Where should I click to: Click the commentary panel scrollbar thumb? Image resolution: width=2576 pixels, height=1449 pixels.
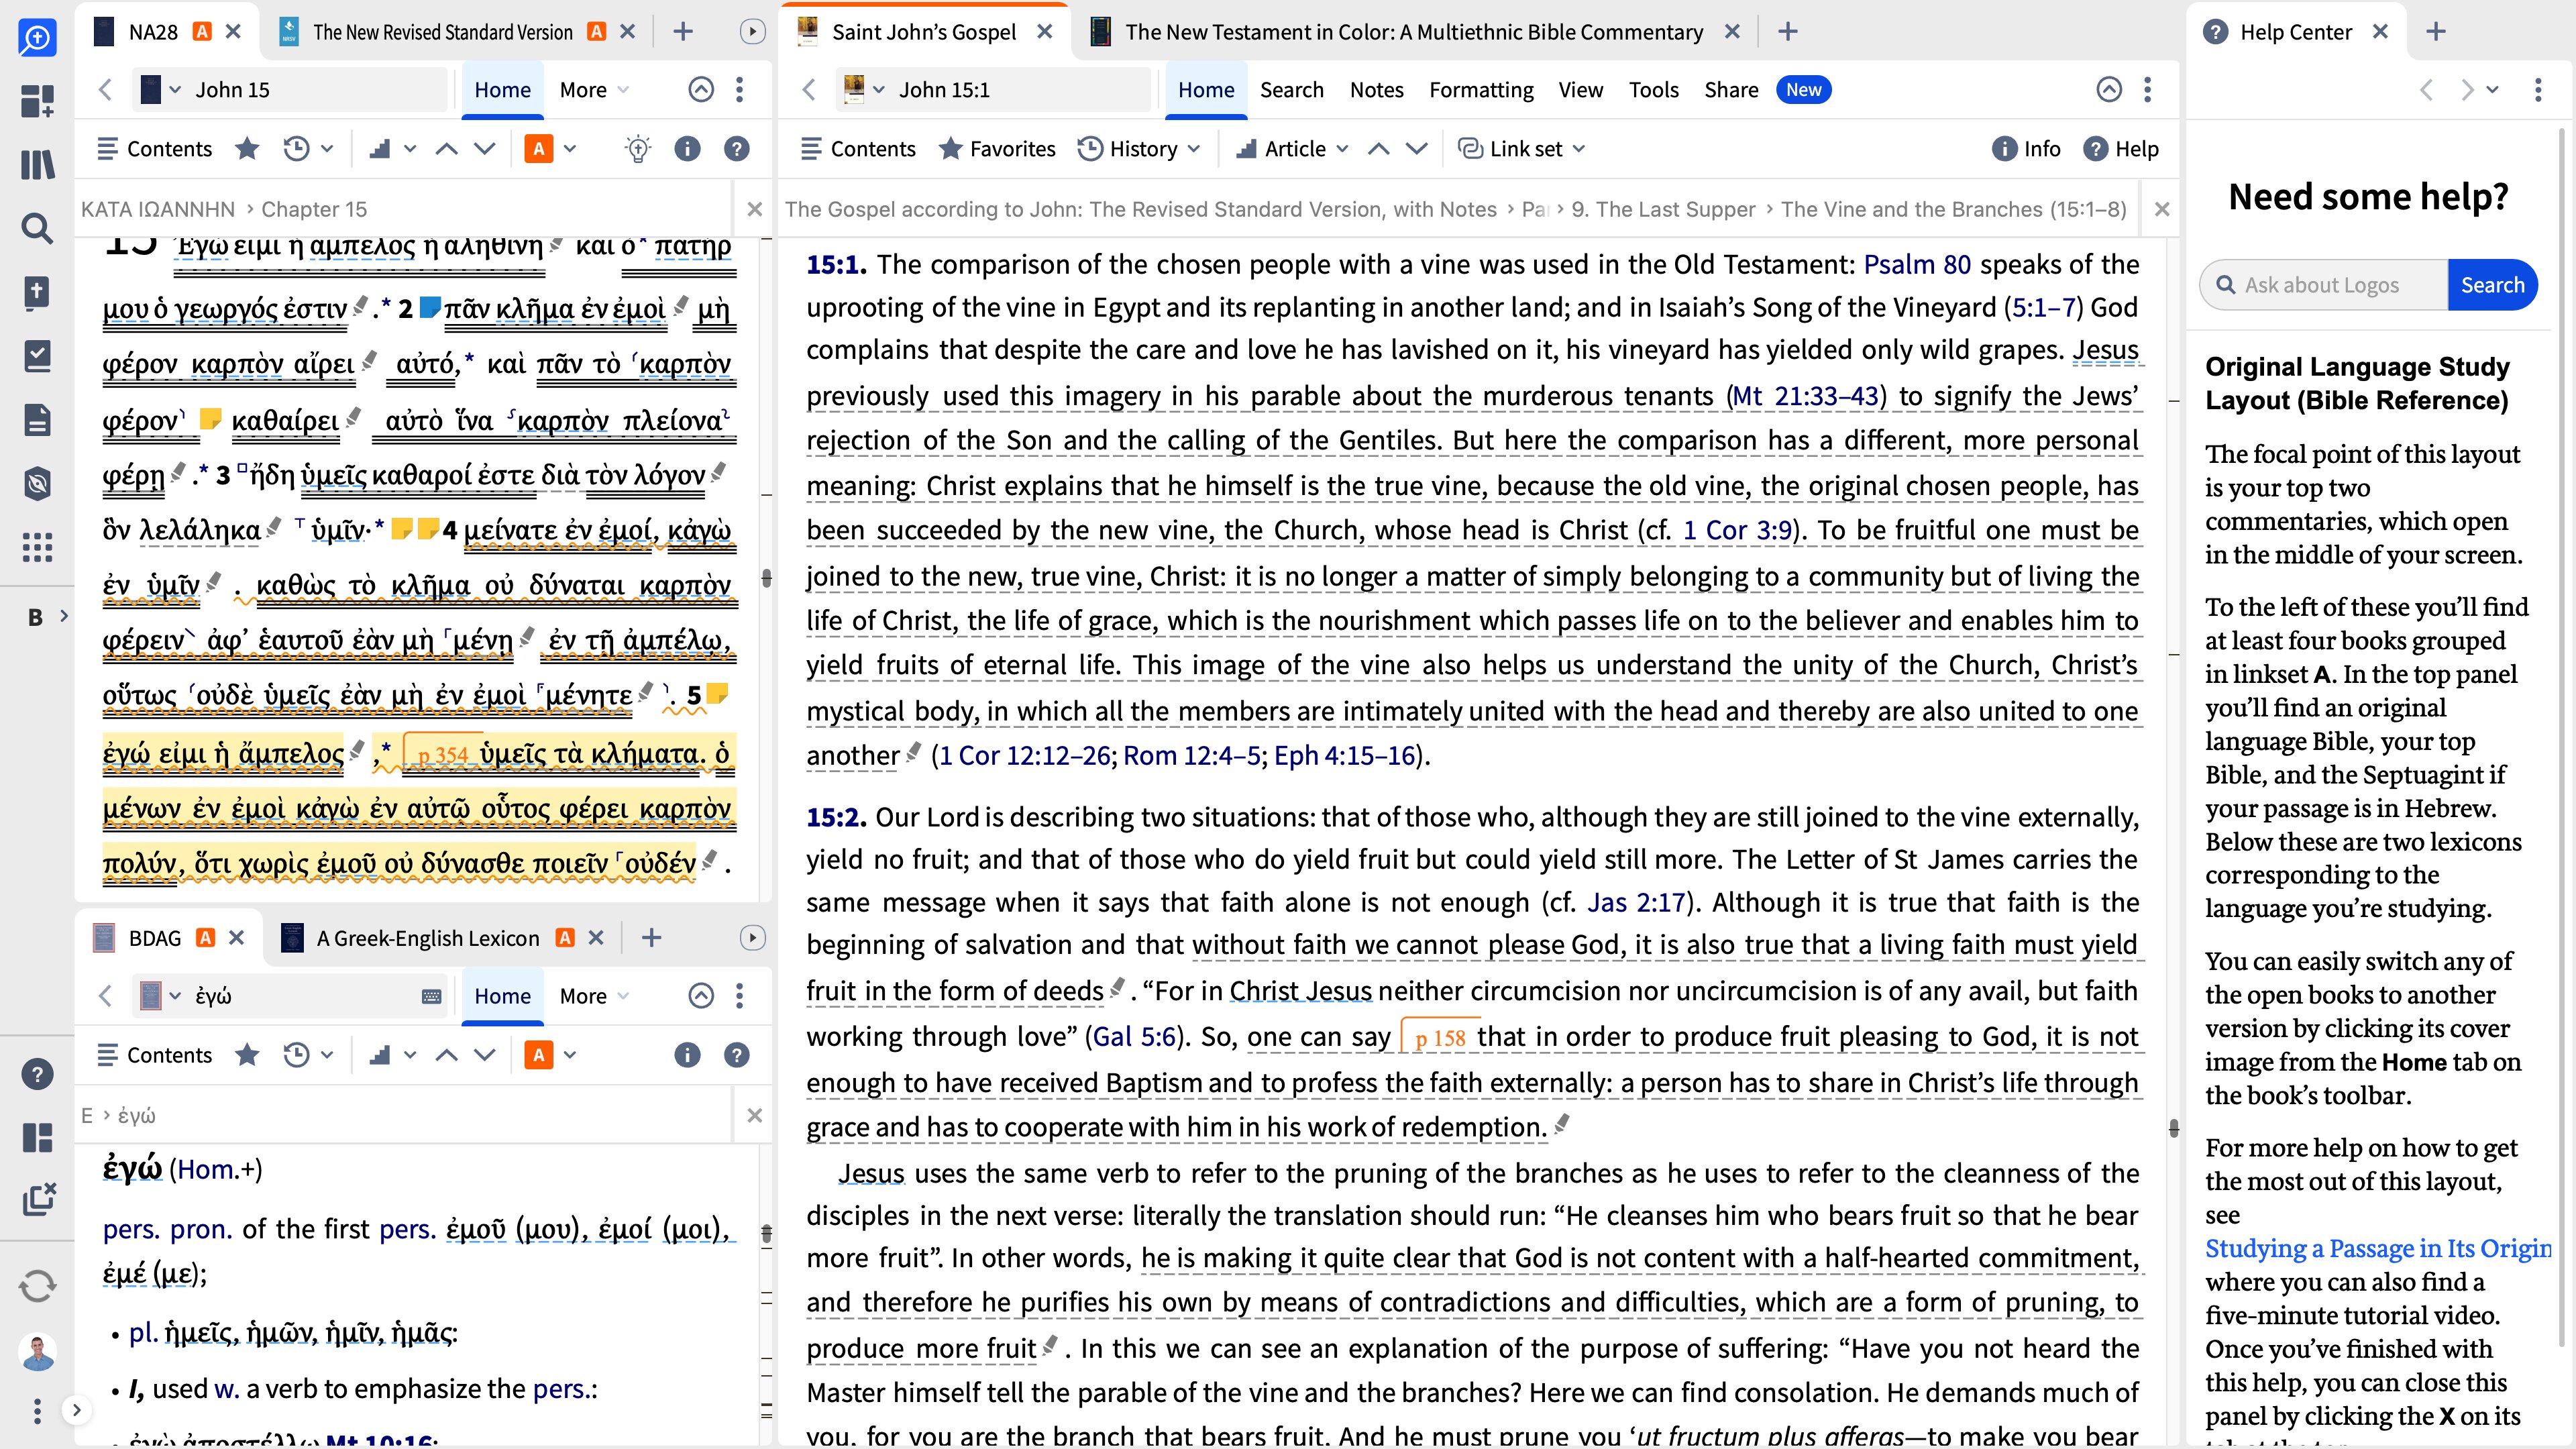pyautogui.click(x=2174, y=1128)
